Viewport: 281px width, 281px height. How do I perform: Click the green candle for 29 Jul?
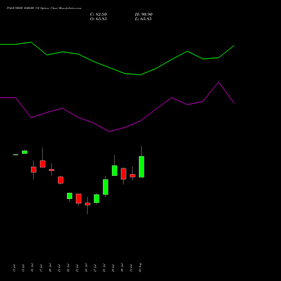tap(115, 170)
